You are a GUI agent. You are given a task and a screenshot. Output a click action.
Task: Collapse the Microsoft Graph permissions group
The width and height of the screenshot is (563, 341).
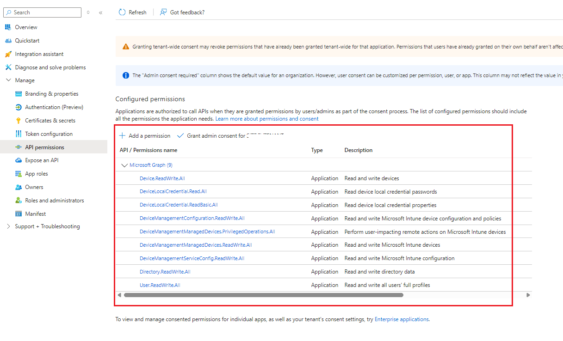pos(124,165)
